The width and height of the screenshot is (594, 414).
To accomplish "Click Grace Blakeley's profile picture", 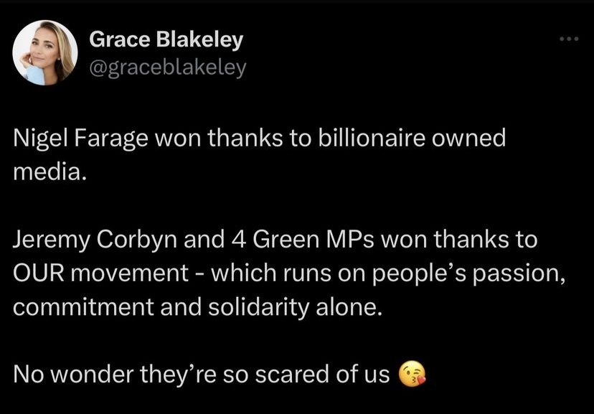I will 44,52.
